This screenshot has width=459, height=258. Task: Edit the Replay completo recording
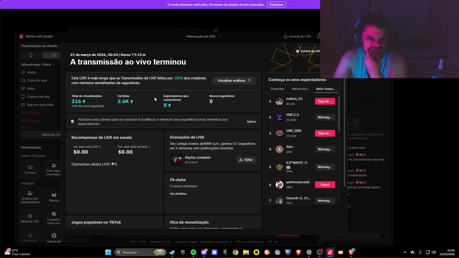click(246, 160)
